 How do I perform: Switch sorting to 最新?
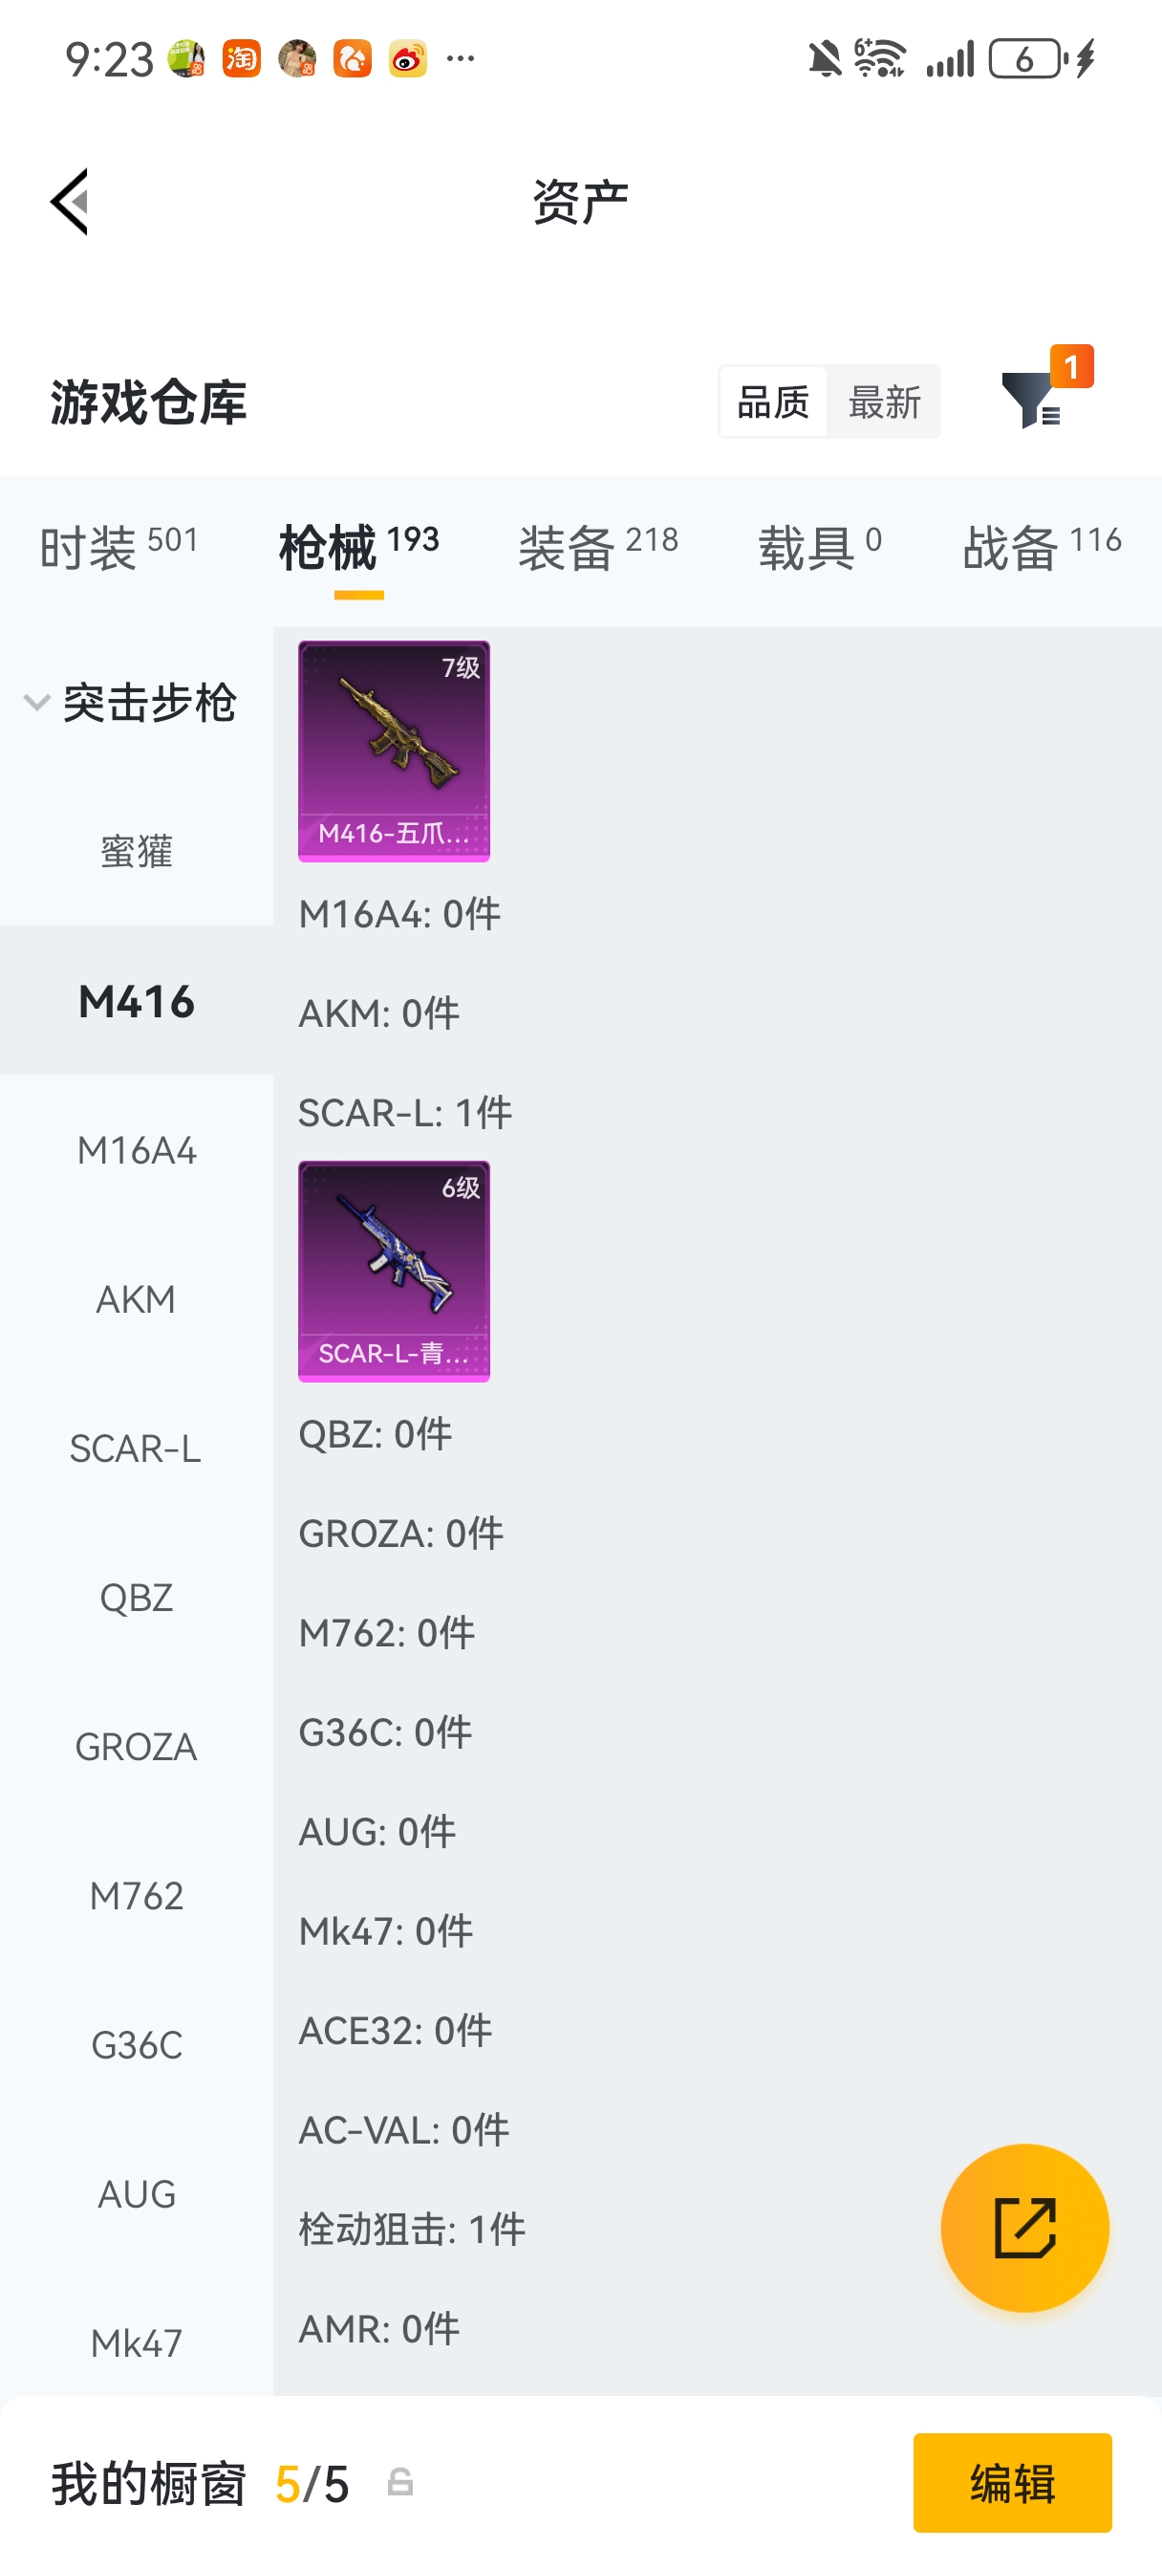pyautogui.click(x=884, y=403)
